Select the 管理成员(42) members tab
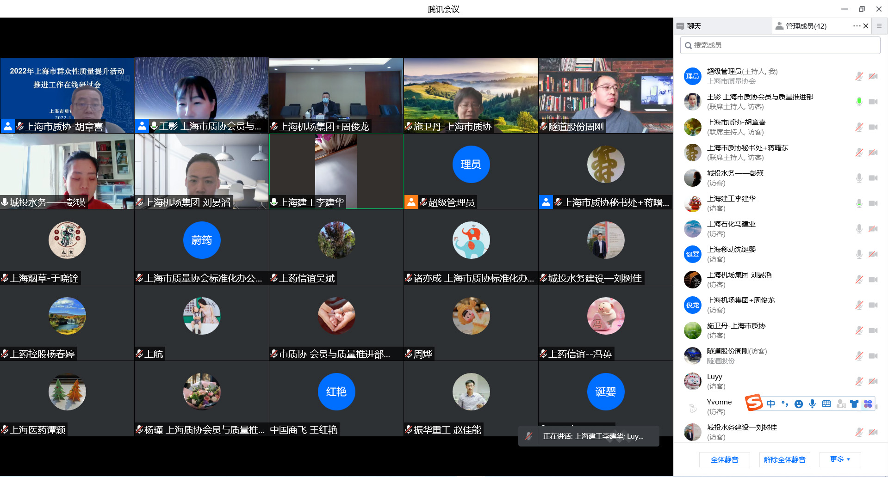Image resolution: width=888 pixels, height=477 pixels. coord(806,26)
